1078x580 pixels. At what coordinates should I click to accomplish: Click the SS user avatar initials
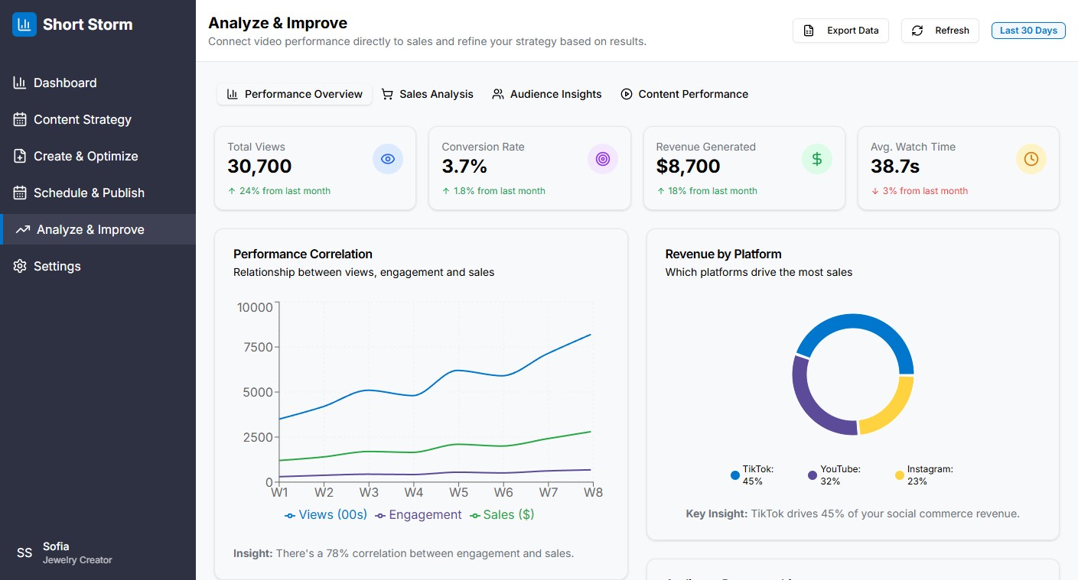coord(24,552)
